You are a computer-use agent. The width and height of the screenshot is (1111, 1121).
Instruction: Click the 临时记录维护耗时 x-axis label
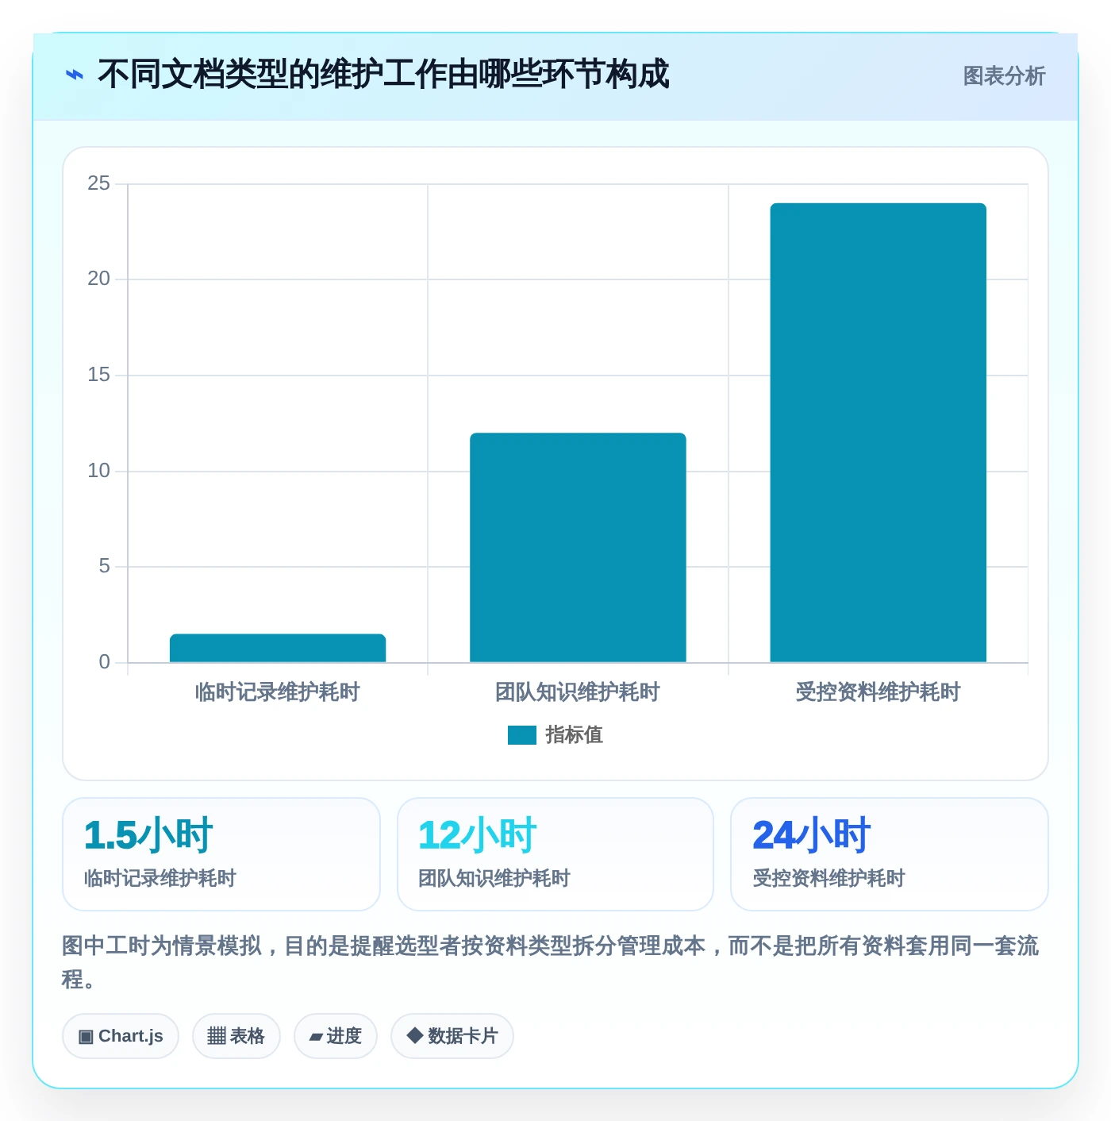pos(278,692)
